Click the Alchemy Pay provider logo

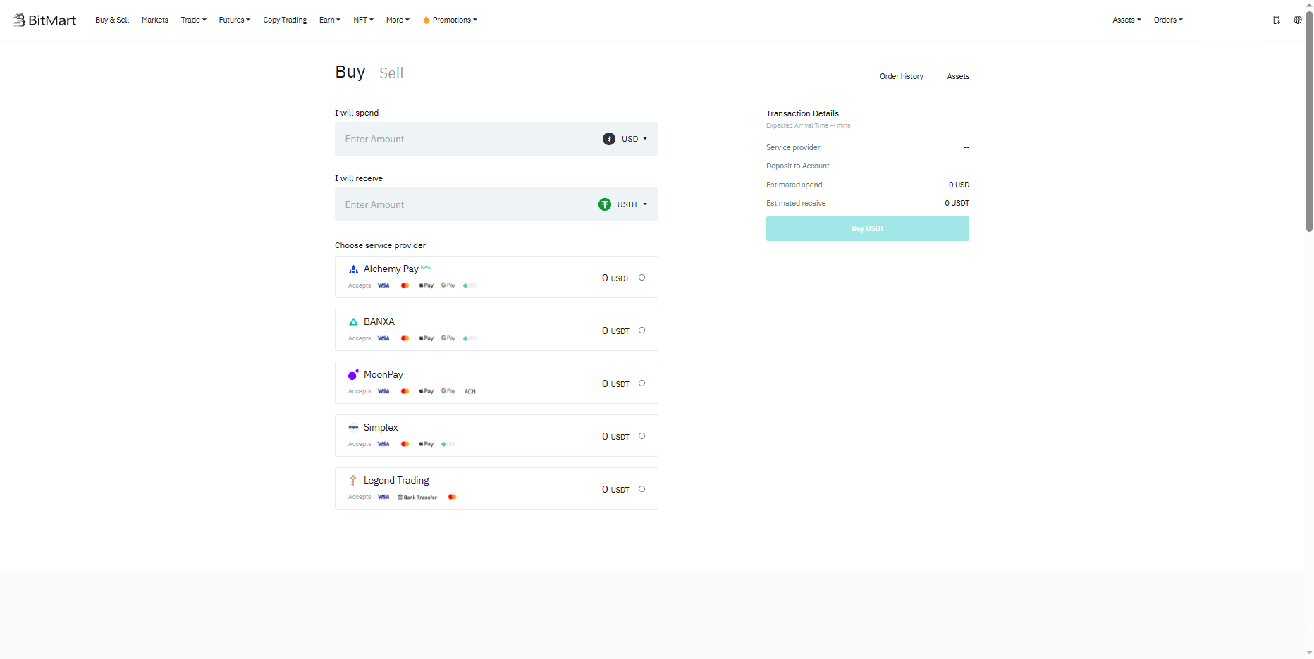click(353, 269)
